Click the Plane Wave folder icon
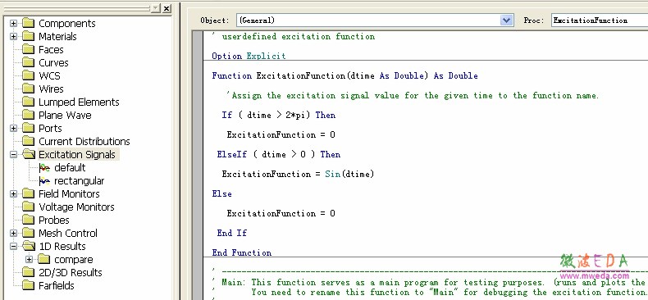 (29, 115)
